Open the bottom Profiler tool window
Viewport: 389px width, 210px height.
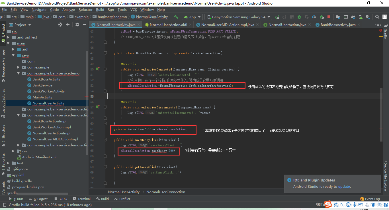click(x=122, y=199)
